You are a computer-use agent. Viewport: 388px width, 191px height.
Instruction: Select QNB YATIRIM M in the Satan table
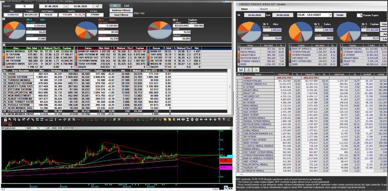[110, 54]
